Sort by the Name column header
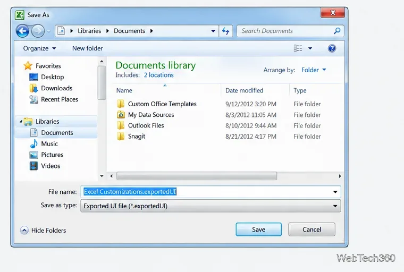404x272 pixels. 124,90
